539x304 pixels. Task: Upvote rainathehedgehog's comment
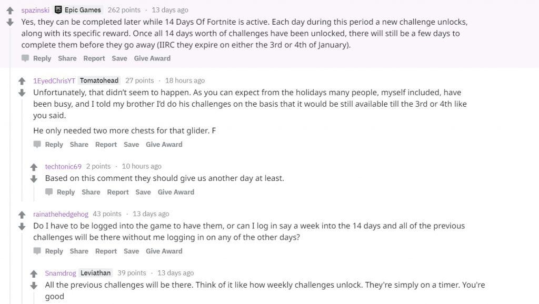22,215
